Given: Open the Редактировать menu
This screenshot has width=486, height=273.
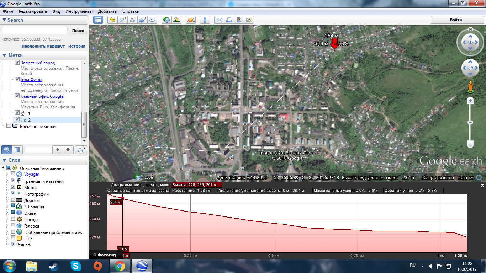Looking at the screenshot, I should (33, 11).
